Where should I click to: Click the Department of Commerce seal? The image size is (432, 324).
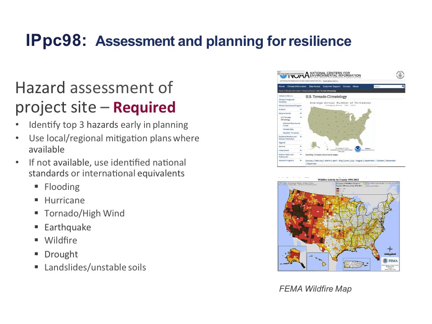point(400,75)
